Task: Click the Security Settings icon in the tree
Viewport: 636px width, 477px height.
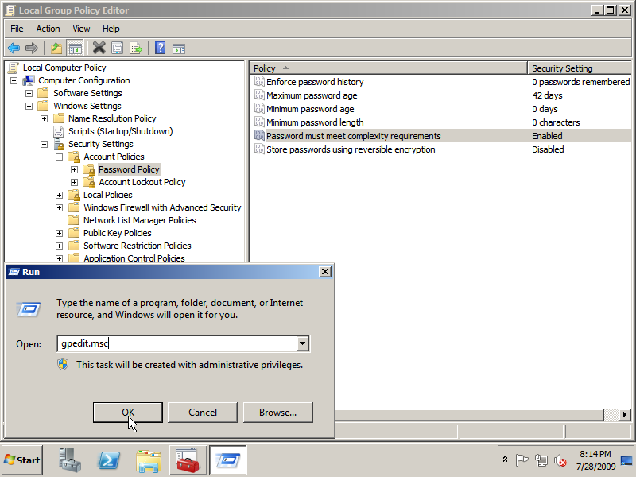Action: 59,144
